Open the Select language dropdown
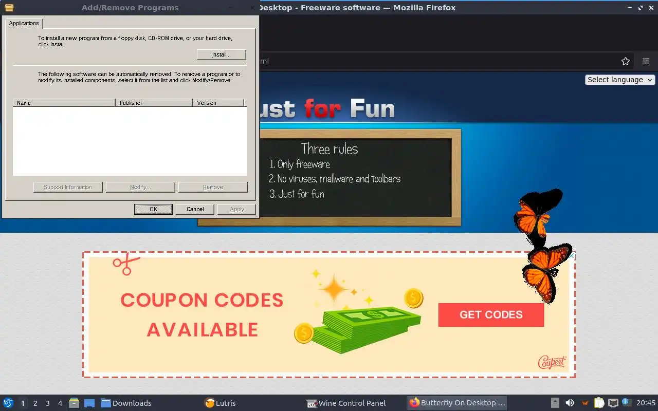Viewport: 658px width, 411px height. 620,80
